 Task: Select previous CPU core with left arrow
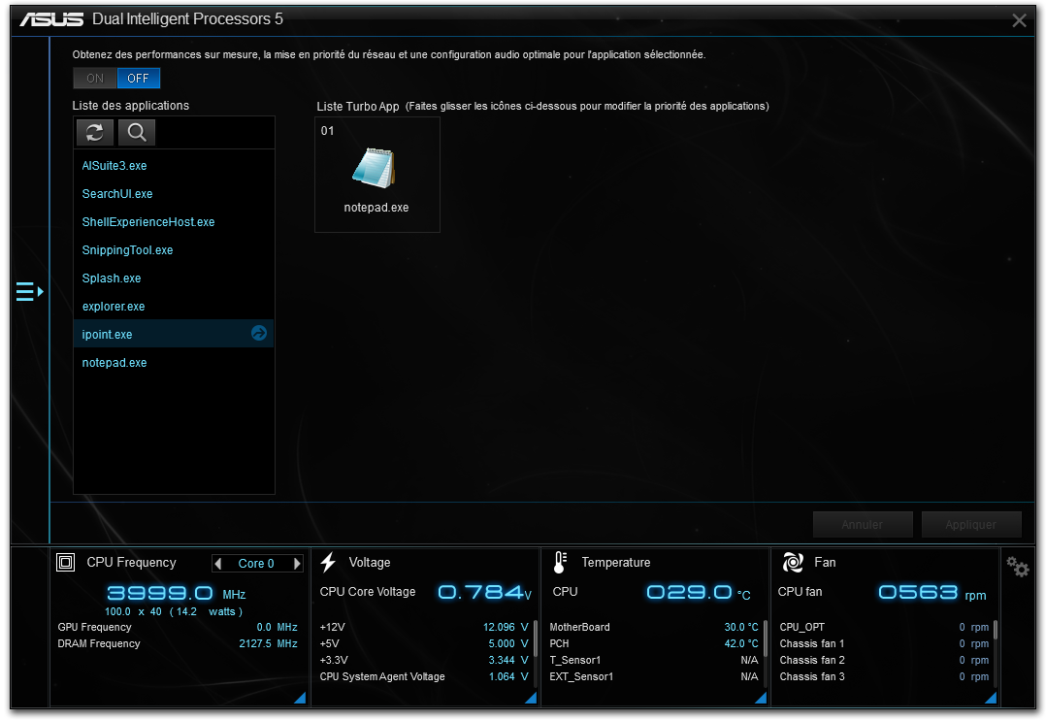(218, 564)
